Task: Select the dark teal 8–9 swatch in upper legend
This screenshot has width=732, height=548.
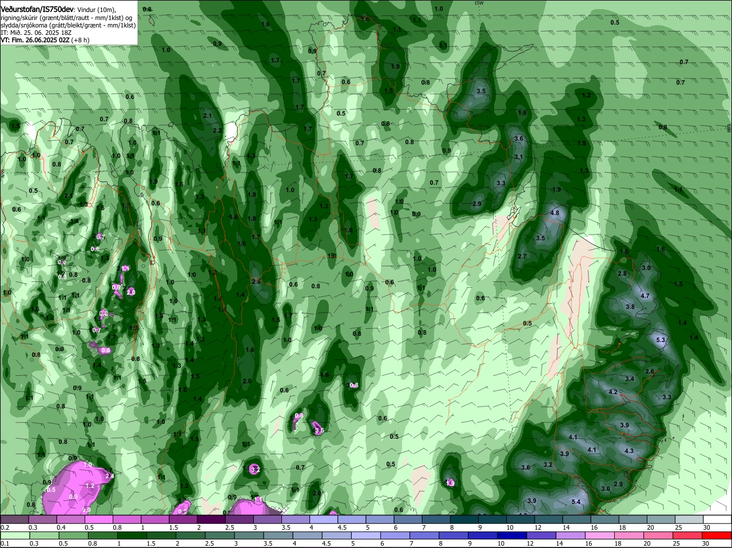Action: [x=466, y=519]
